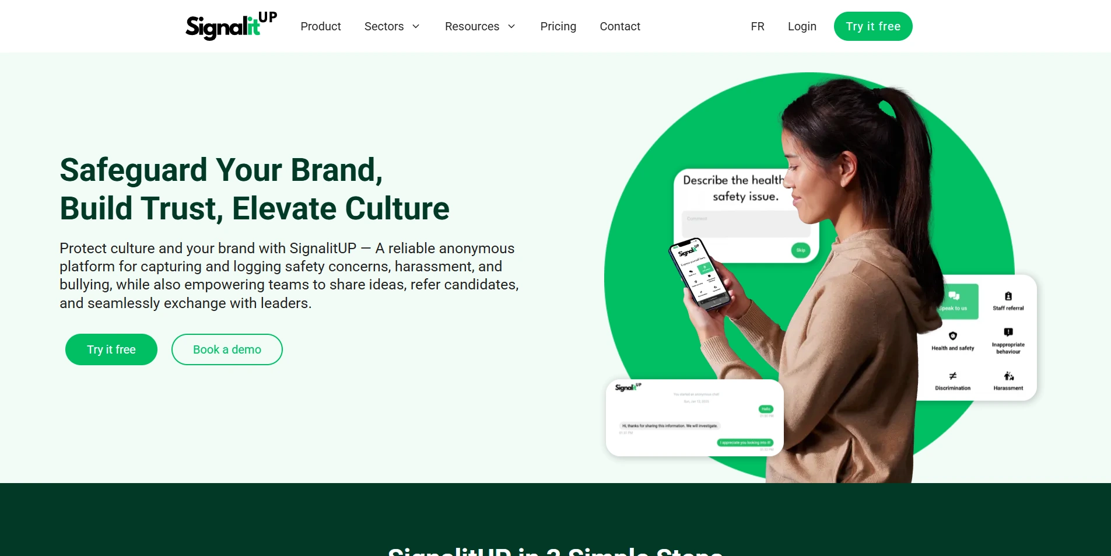Switch language to FR
Screen dimensions: 1111x556
click(758, 26)
